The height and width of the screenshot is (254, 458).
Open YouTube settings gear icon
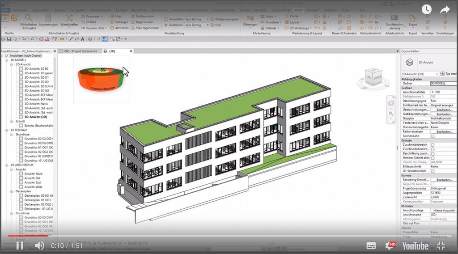click(x=390, y=245)
